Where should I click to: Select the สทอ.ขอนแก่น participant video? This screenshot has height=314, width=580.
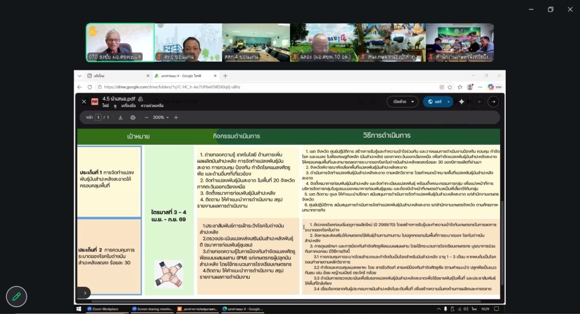coord(188,42)
